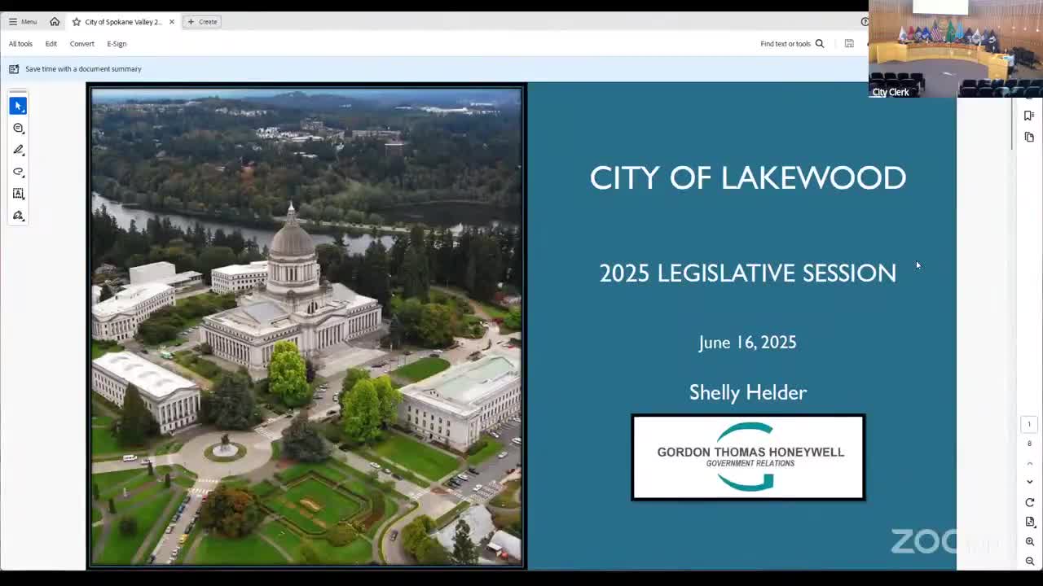Click the Gordon Thomas Honeywell logo
Image resolution: width=1043 pixels, height=586 pixels.
point(748,457)
